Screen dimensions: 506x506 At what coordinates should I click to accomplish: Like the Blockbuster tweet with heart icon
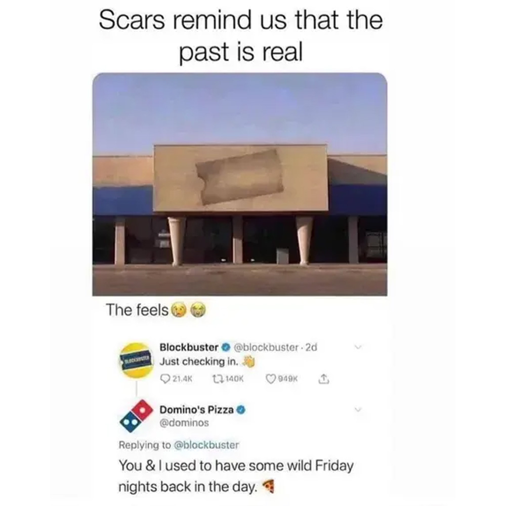click(x=270, y=379)
